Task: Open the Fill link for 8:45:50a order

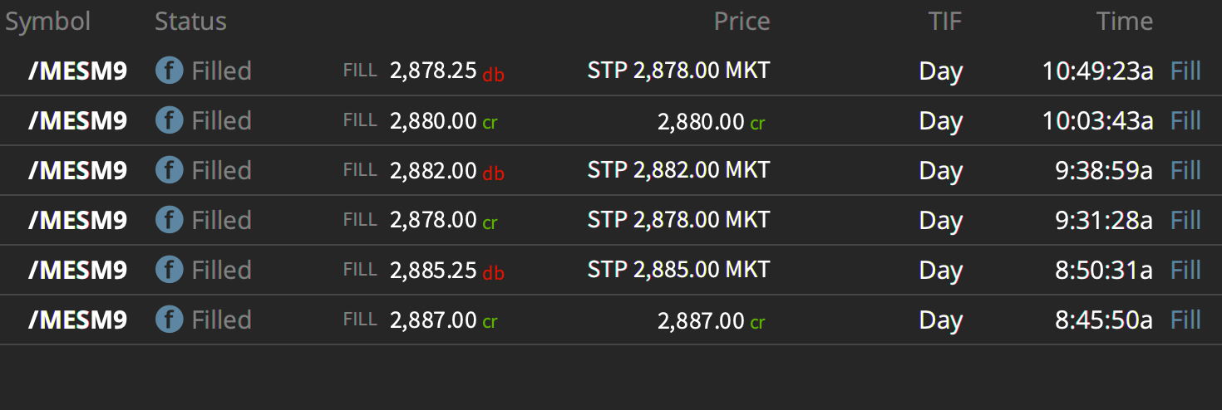Action: coord(1185,320)
